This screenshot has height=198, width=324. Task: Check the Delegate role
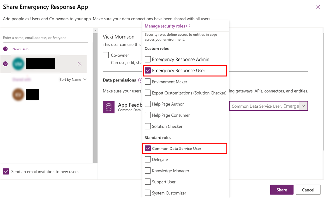tap(148, 159)
